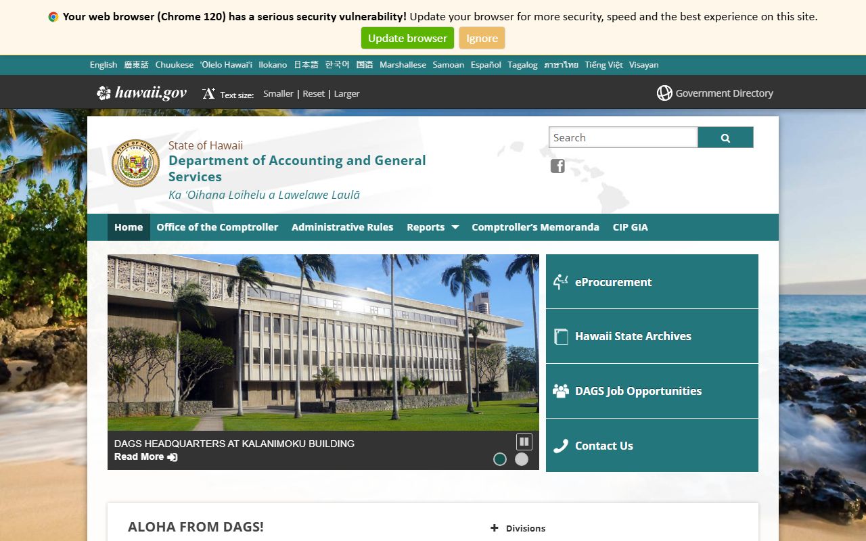Switch to the Samoan language
Image resolution: width=866 pixels, height=541 pixels.
pos(449,65)
